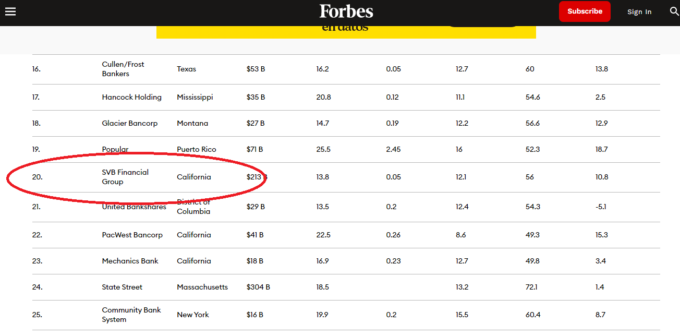Image resolution: width=680 pixels, height=336 pixels.
Task: Click the 18.7 value in Popular row
Action: pos(602,149)
